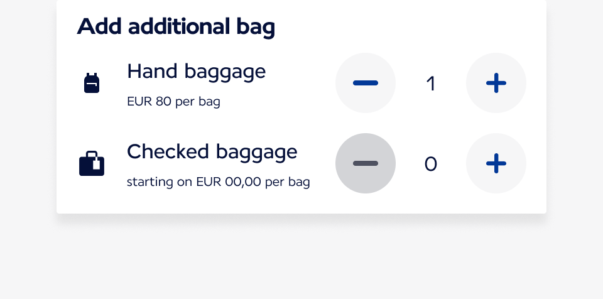Image resolution: width=603 pixels, height=299 pixels.
Task: Click the Add additional bag heading
Action: point(176,27)
